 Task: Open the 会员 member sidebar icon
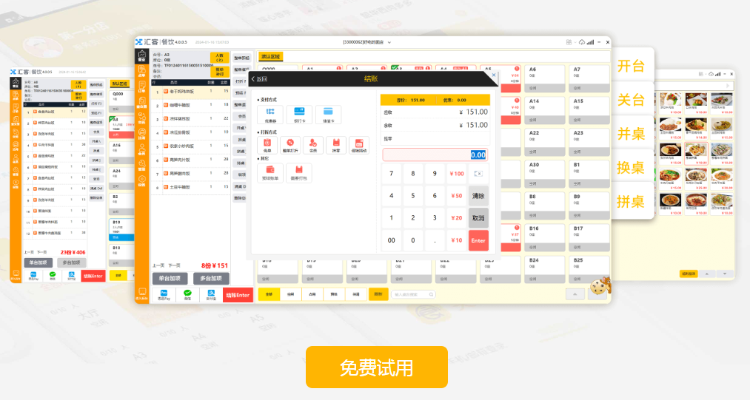(x=142, y=150)
